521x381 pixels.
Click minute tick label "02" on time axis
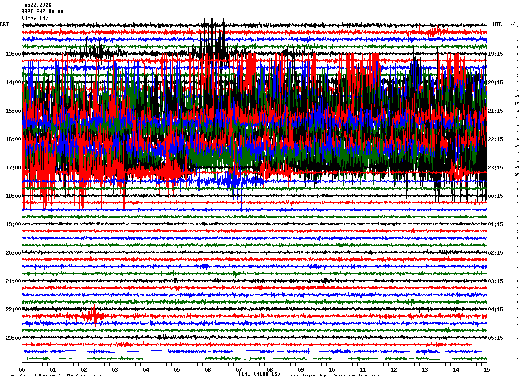pos(84,369)
